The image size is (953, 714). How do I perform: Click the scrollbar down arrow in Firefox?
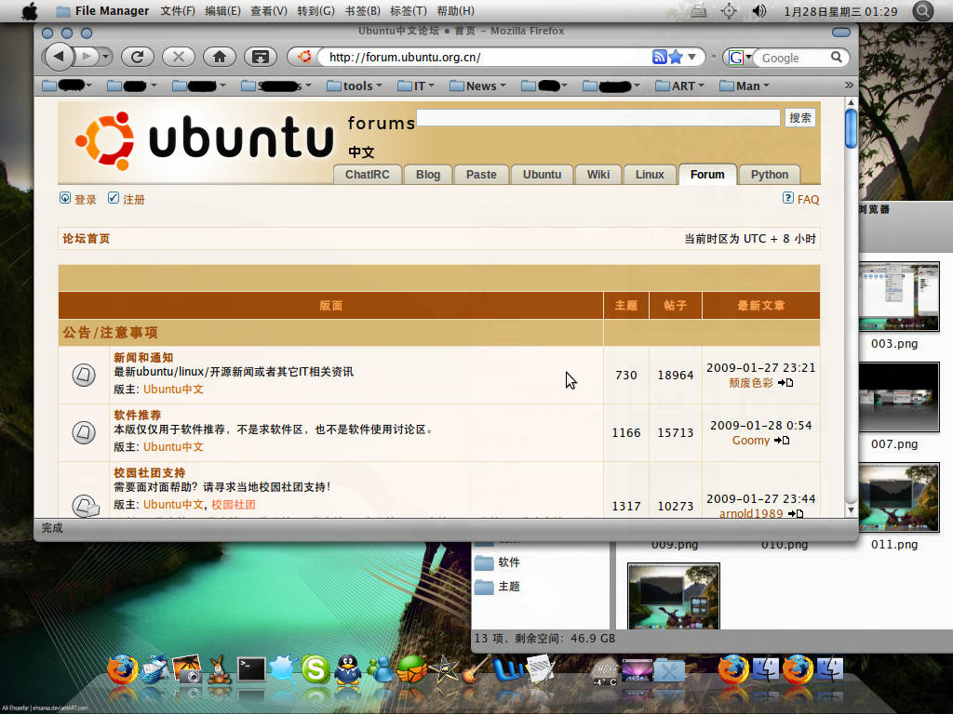[x=851, y=510]
